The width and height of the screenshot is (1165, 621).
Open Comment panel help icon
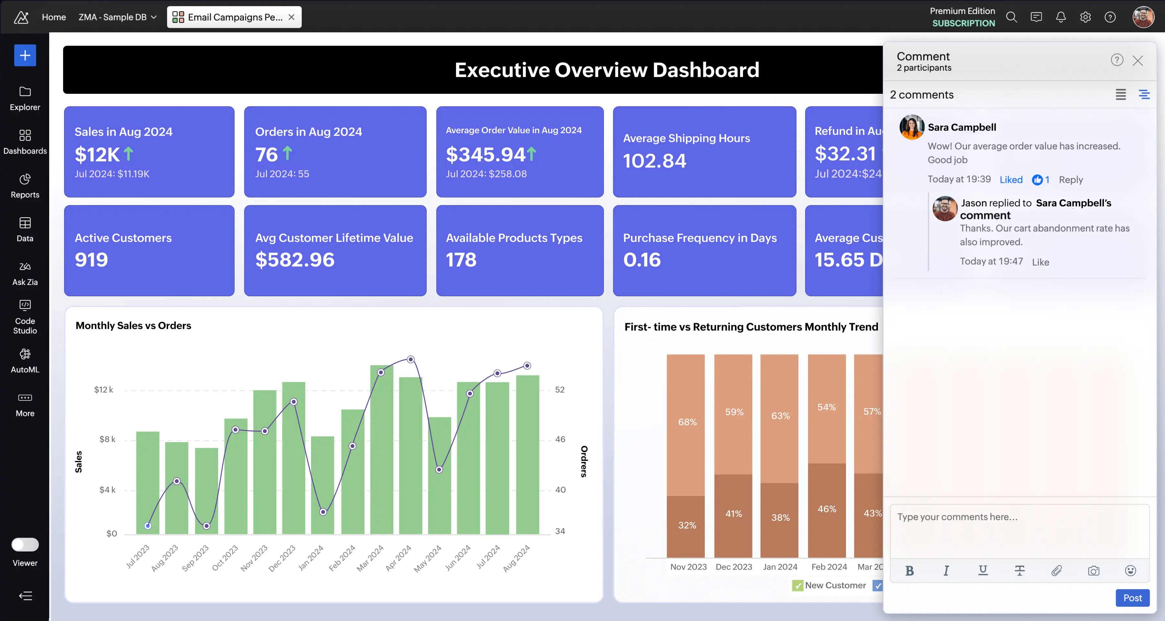pyautogui.click(x=1116, y=60)
